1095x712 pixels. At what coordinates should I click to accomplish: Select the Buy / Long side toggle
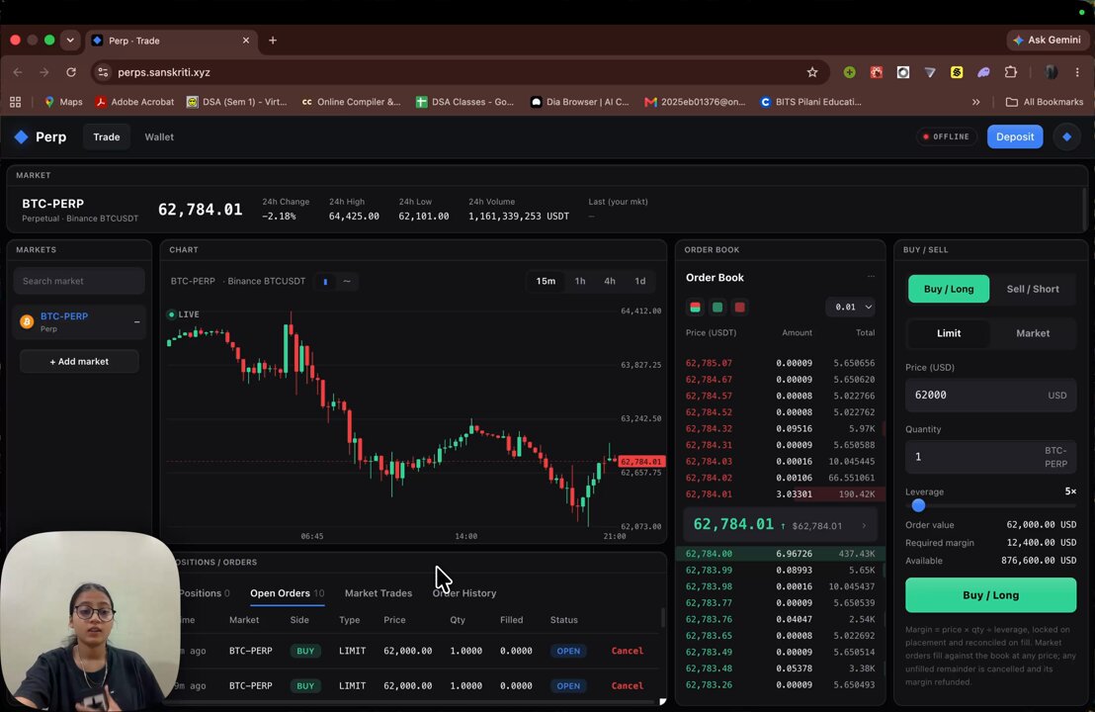tap(949, 290)
